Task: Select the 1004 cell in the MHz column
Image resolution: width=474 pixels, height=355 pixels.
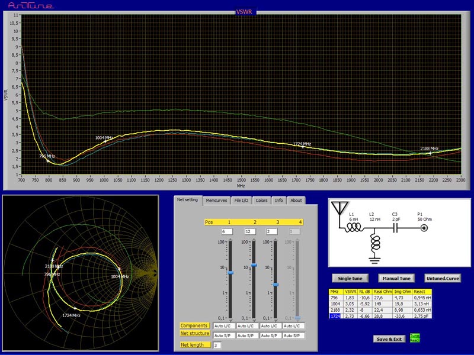Action: (x=335, y=304)
